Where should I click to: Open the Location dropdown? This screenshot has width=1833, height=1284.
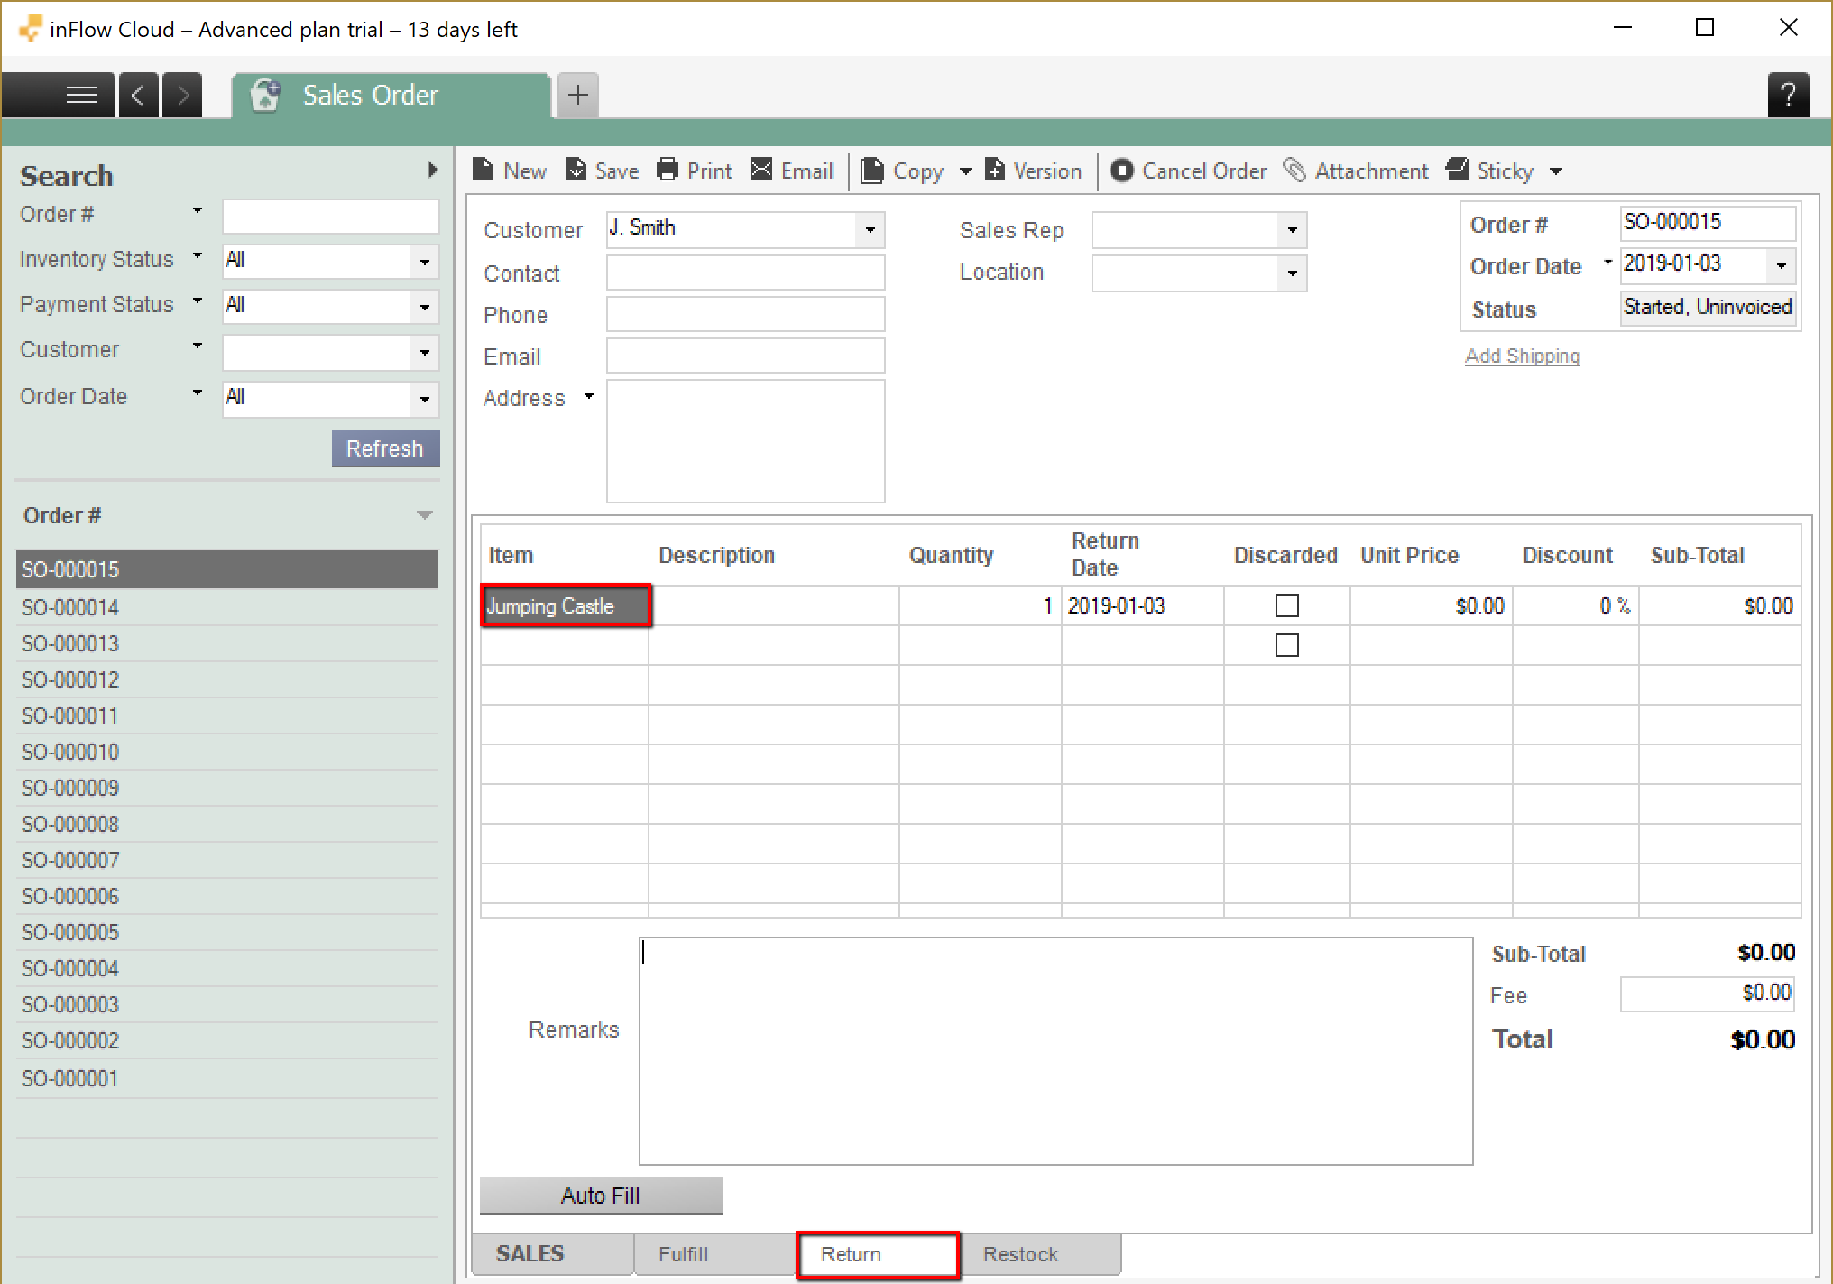1292,273
